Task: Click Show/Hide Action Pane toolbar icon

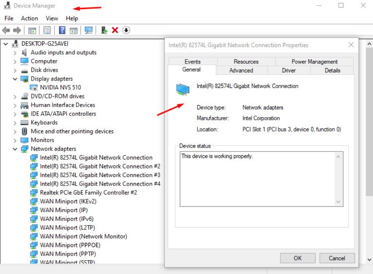Action: (x=74, y=30)
